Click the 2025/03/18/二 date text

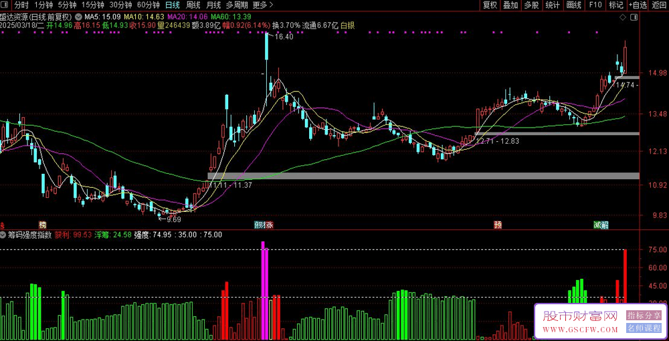click(23, 25)
